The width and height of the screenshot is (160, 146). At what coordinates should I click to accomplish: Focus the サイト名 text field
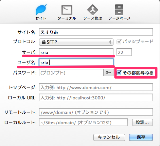pyautogui.click(x=96, y=32)
